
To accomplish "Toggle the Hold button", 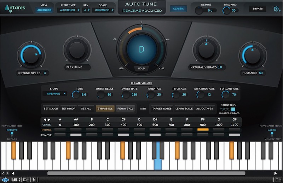I will [141, 69].
